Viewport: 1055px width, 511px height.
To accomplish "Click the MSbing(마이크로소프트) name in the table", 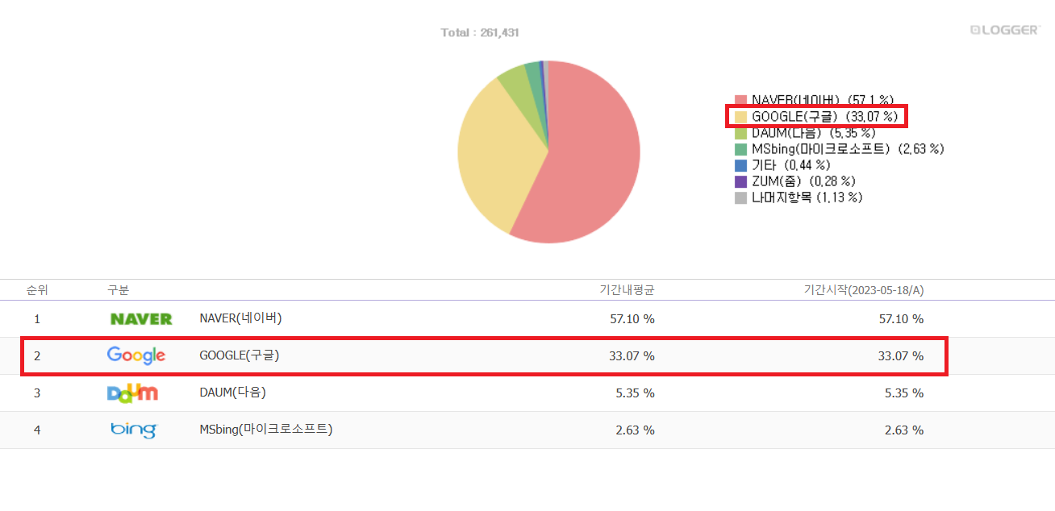I will (266, 430).
